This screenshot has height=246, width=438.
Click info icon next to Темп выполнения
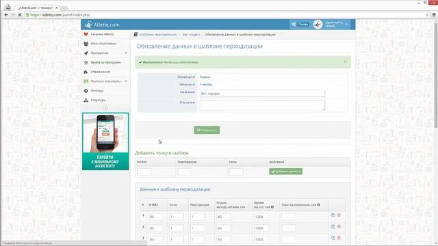pos(318,205)
